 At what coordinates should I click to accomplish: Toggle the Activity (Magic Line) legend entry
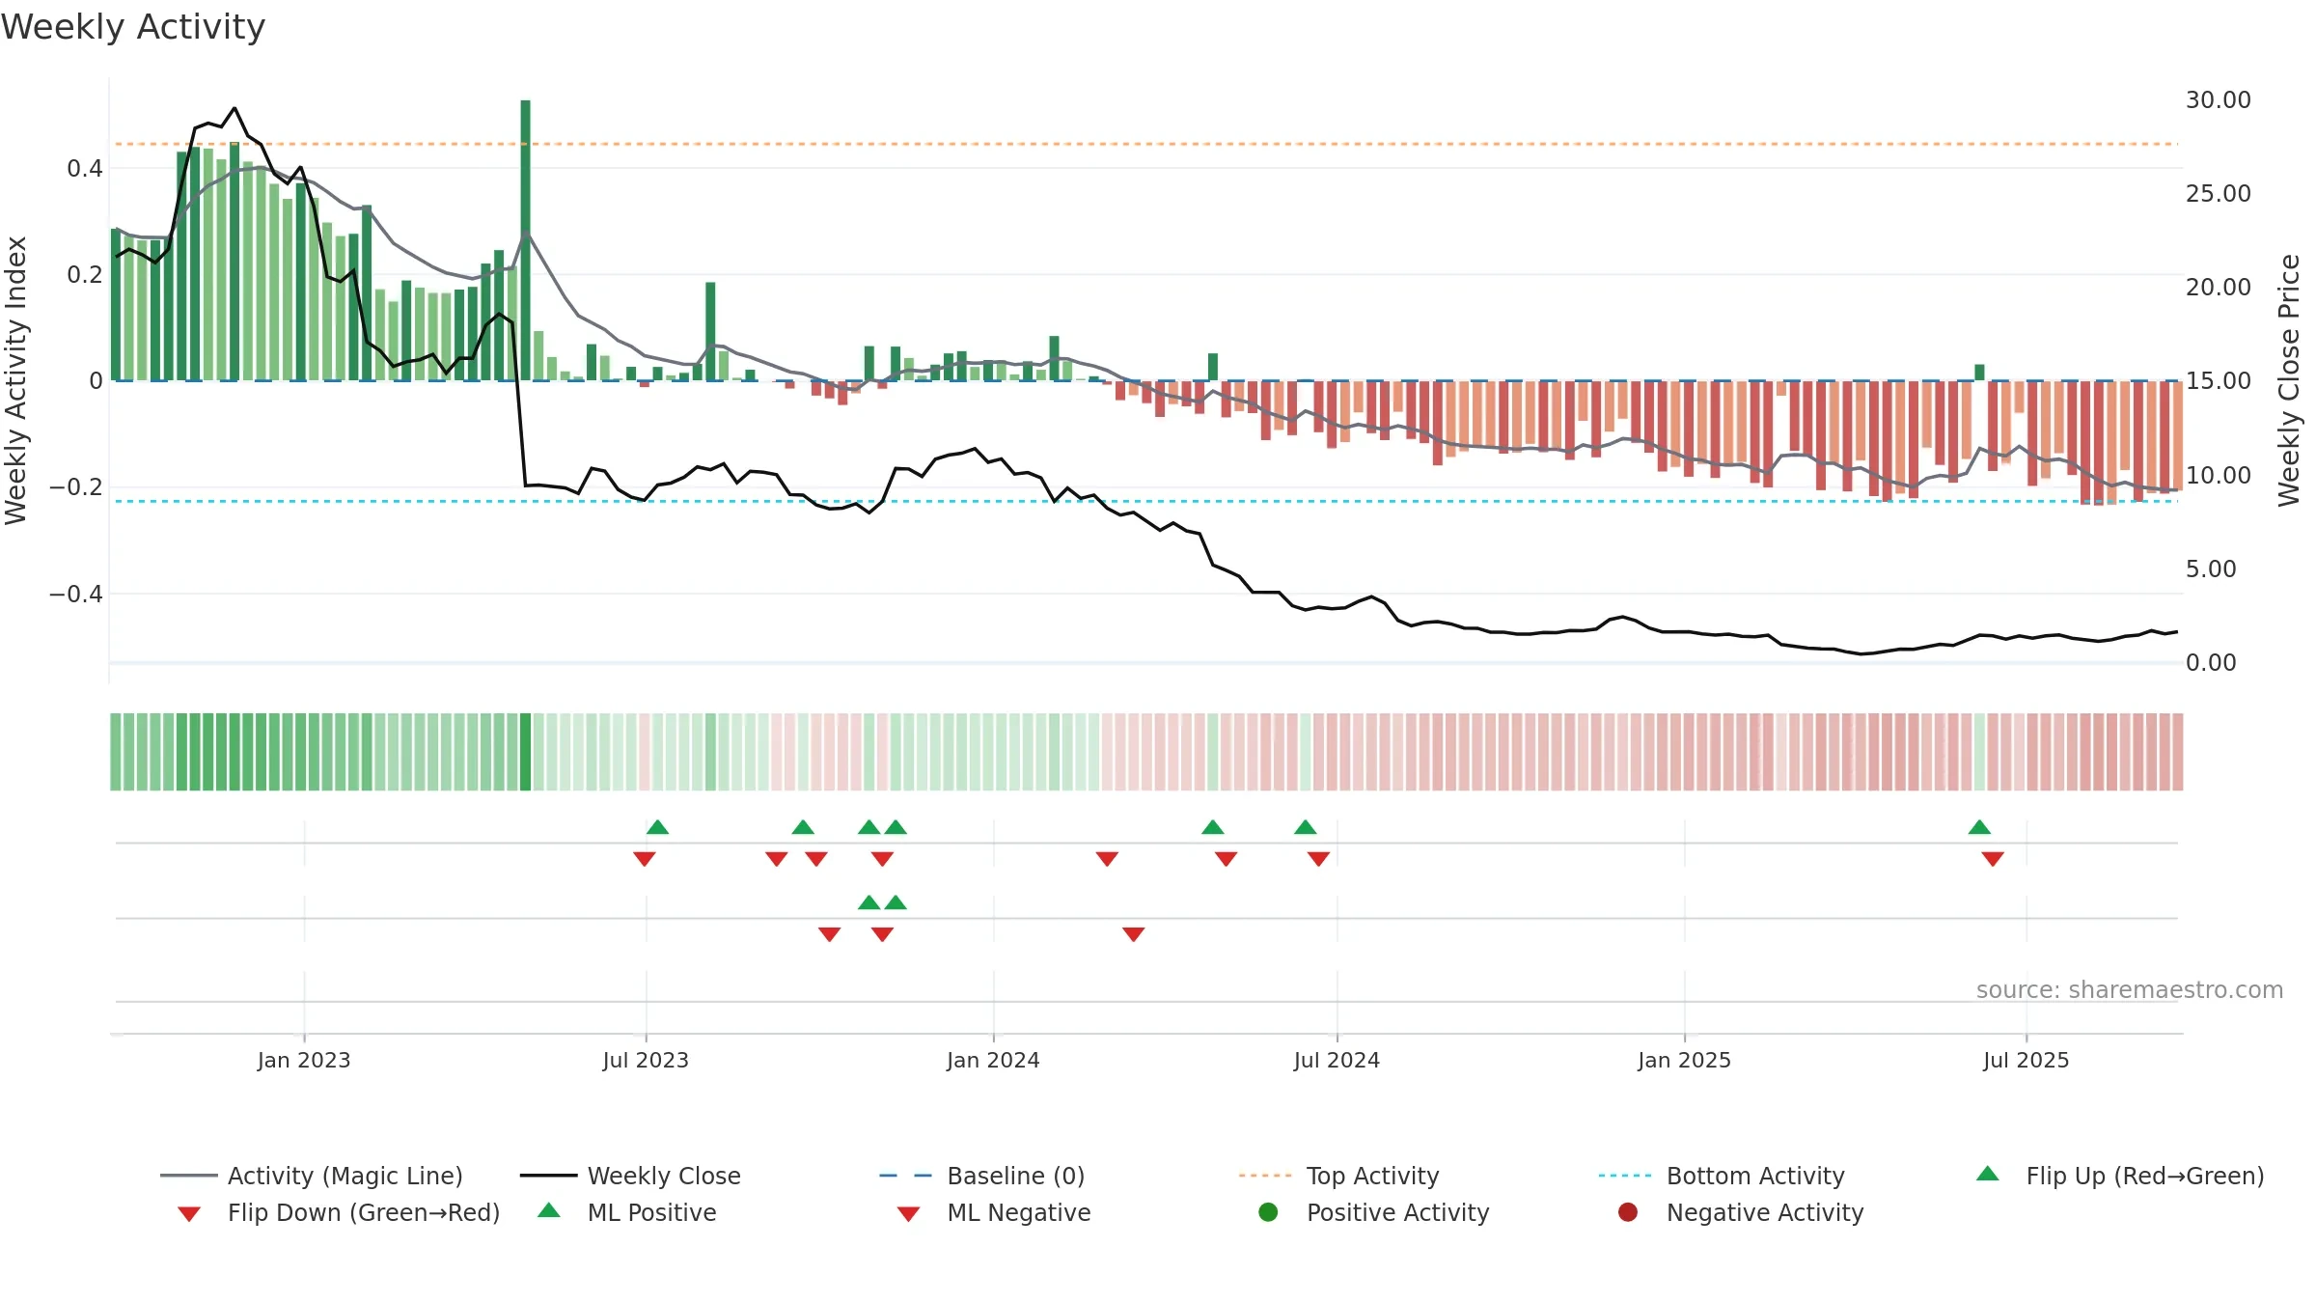[x=312, y=1176]
